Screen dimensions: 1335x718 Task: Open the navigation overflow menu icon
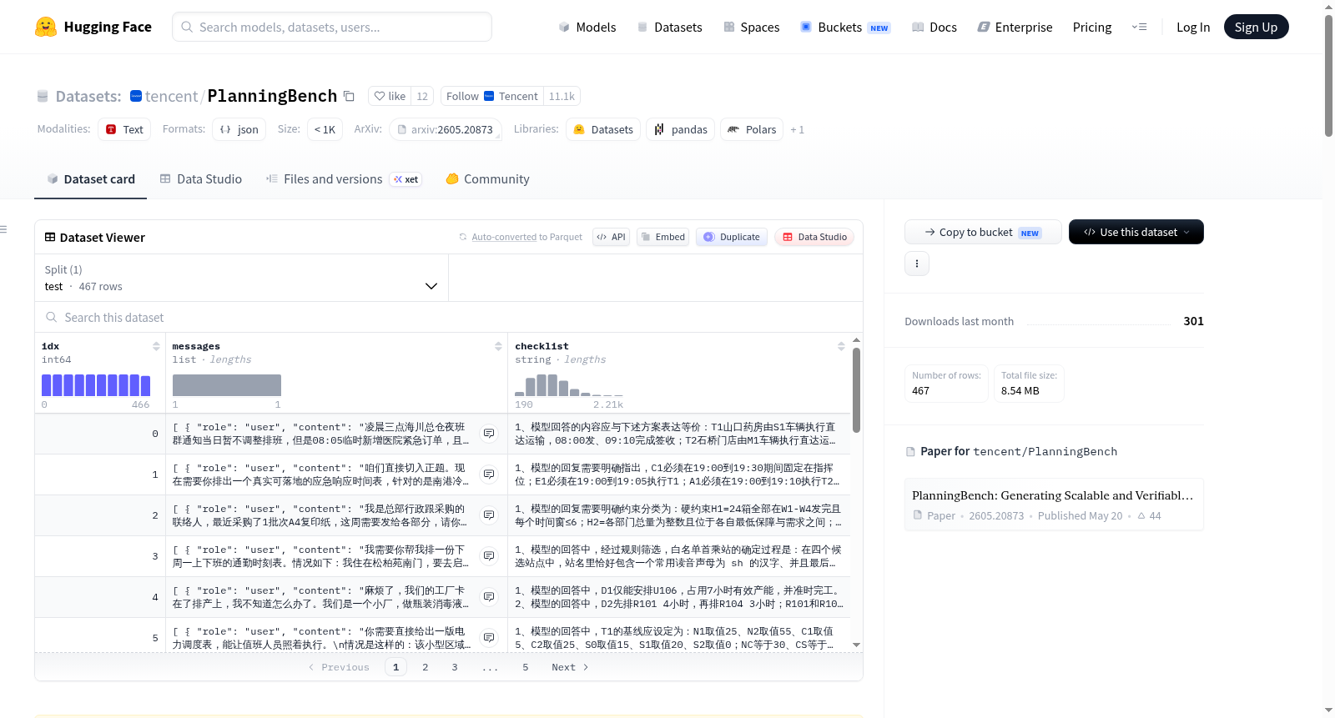pyautogui.click(x=1139, y=27)
